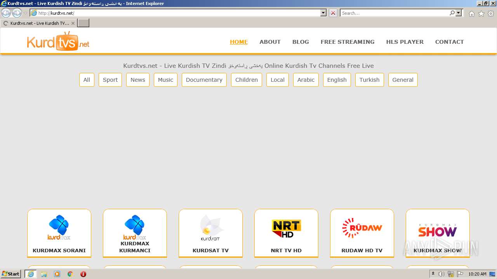This screenshot has width=497, height=279.
Task: Filter channels by Turkish
Action: [x=369, y=80]
